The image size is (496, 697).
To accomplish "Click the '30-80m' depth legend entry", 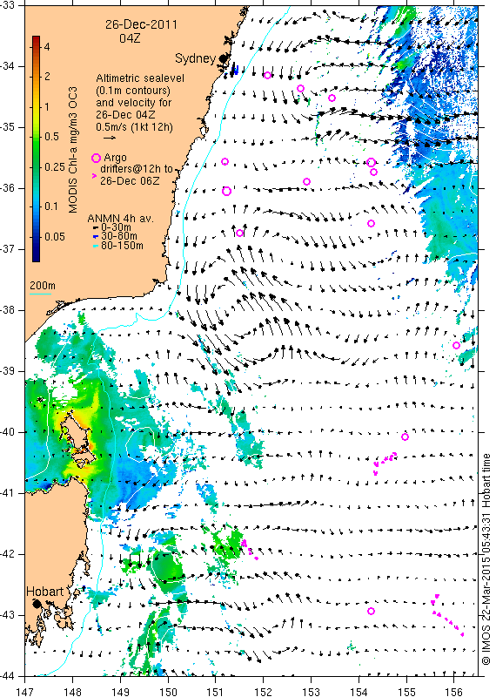I will pos(119,236).
